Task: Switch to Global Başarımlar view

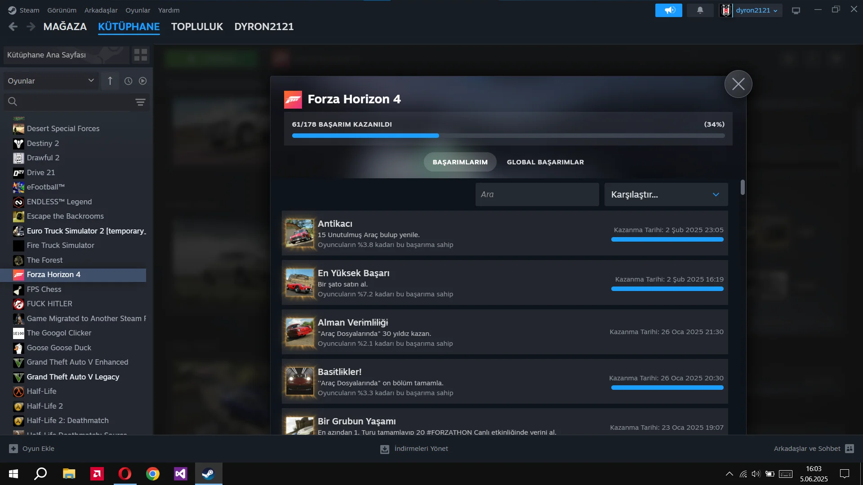Action: pos(545,162)
